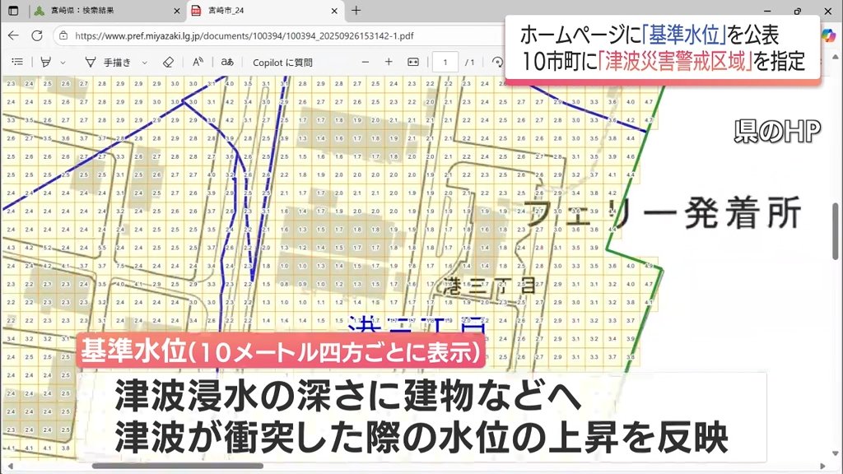Switch to the 宮崎県：検索結果 tab
The image size is (843, 474).
pos(99,11)
